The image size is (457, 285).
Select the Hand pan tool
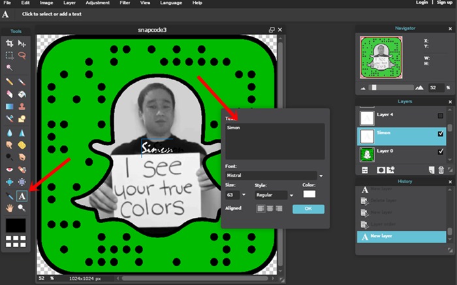coord(10,208)
